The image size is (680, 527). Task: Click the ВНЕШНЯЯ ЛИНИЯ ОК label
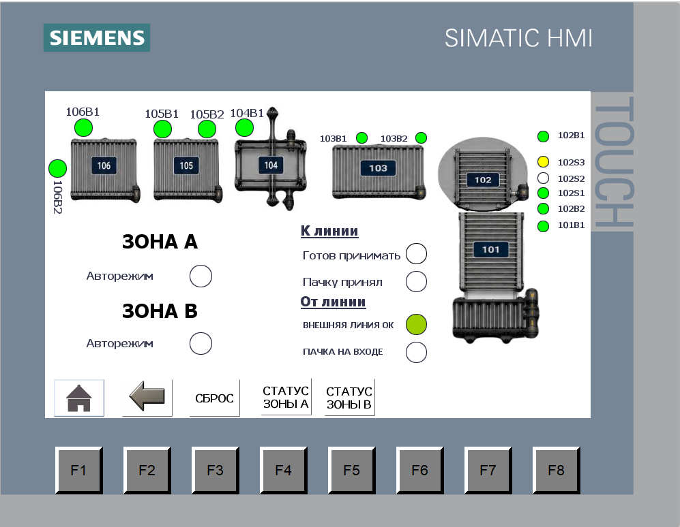[349, 325]
